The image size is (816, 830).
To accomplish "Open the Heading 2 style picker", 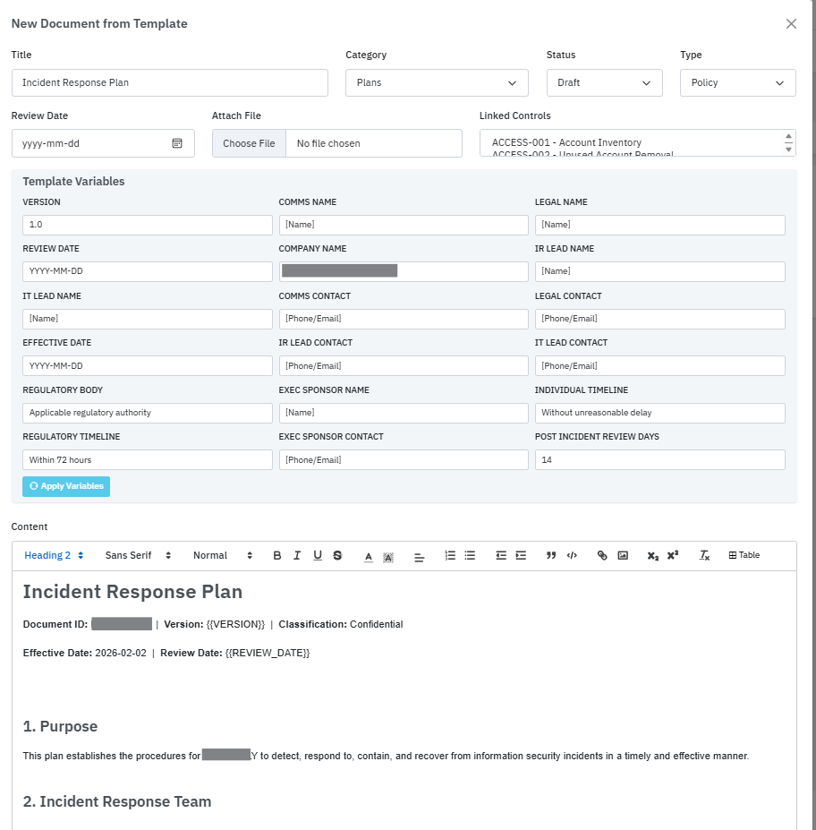I will point(54,556).
